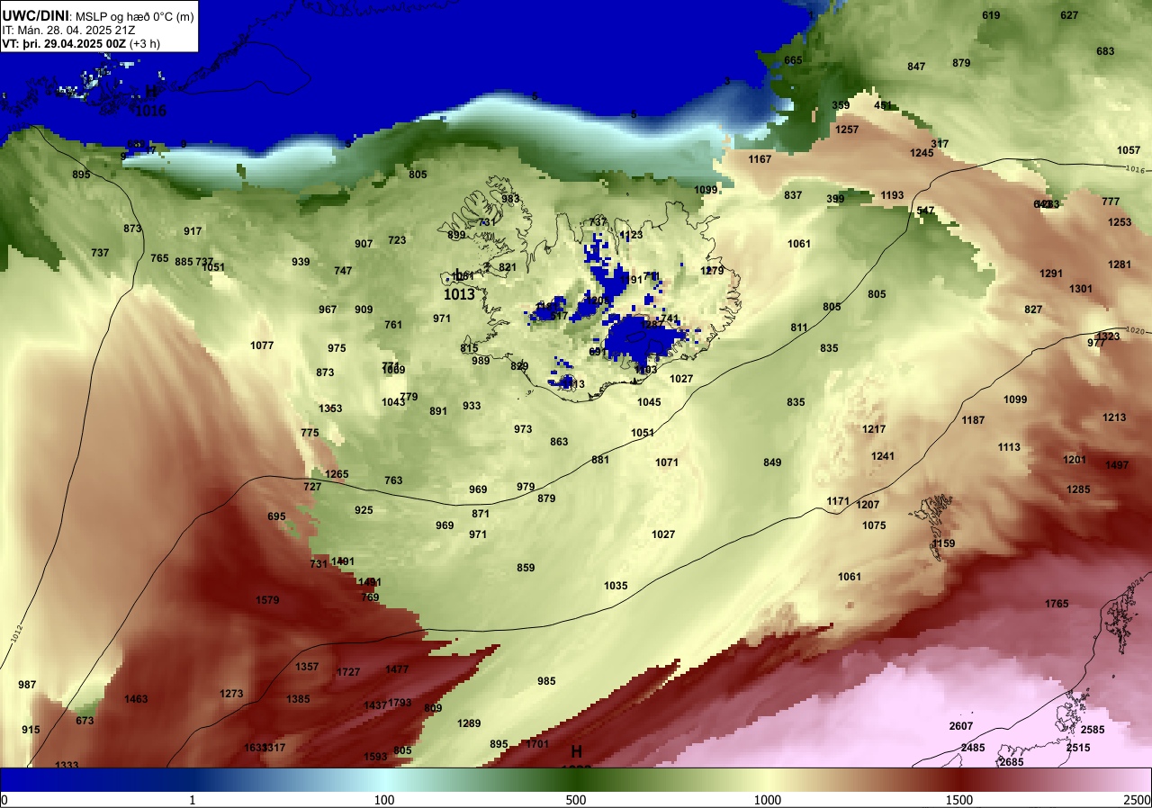This screenshot has height=808, width=1152.
Task: Click the 983 value over the Westfjords
Action: click(510, 199)
